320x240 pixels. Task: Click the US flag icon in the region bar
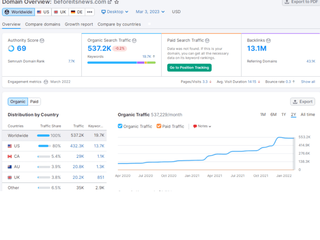39,12
